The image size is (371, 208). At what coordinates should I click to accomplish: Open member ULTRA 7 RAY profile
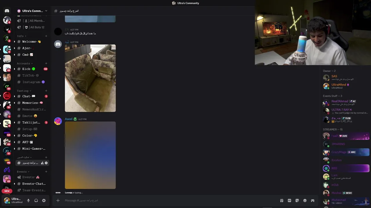pyautogui.click(x=346, y=111)
